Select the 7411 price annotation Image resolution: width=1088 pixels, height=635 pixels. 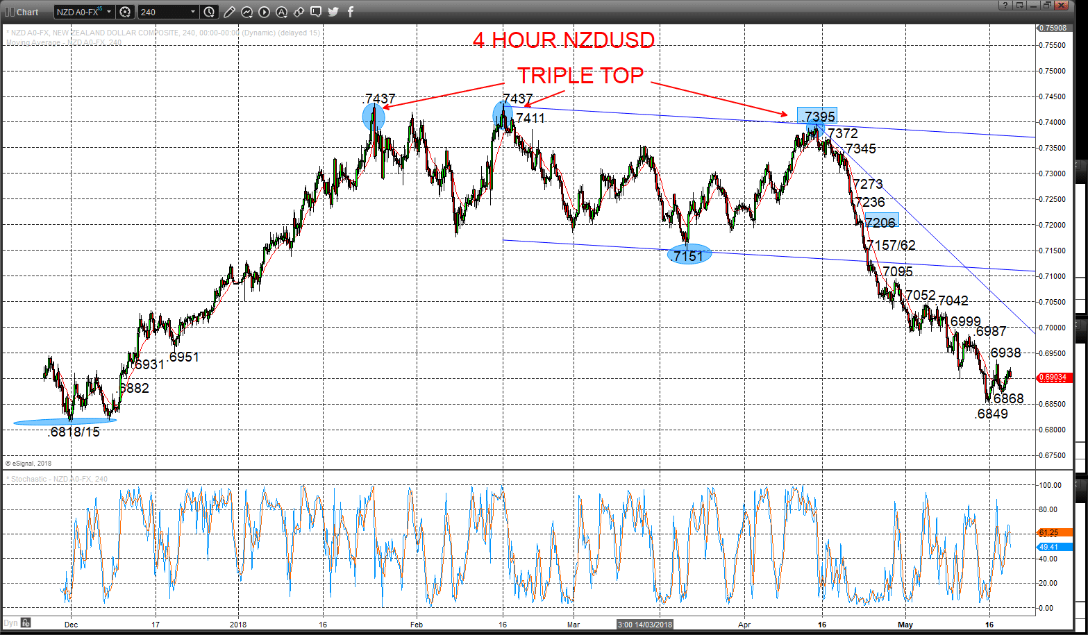coord(530,118)
